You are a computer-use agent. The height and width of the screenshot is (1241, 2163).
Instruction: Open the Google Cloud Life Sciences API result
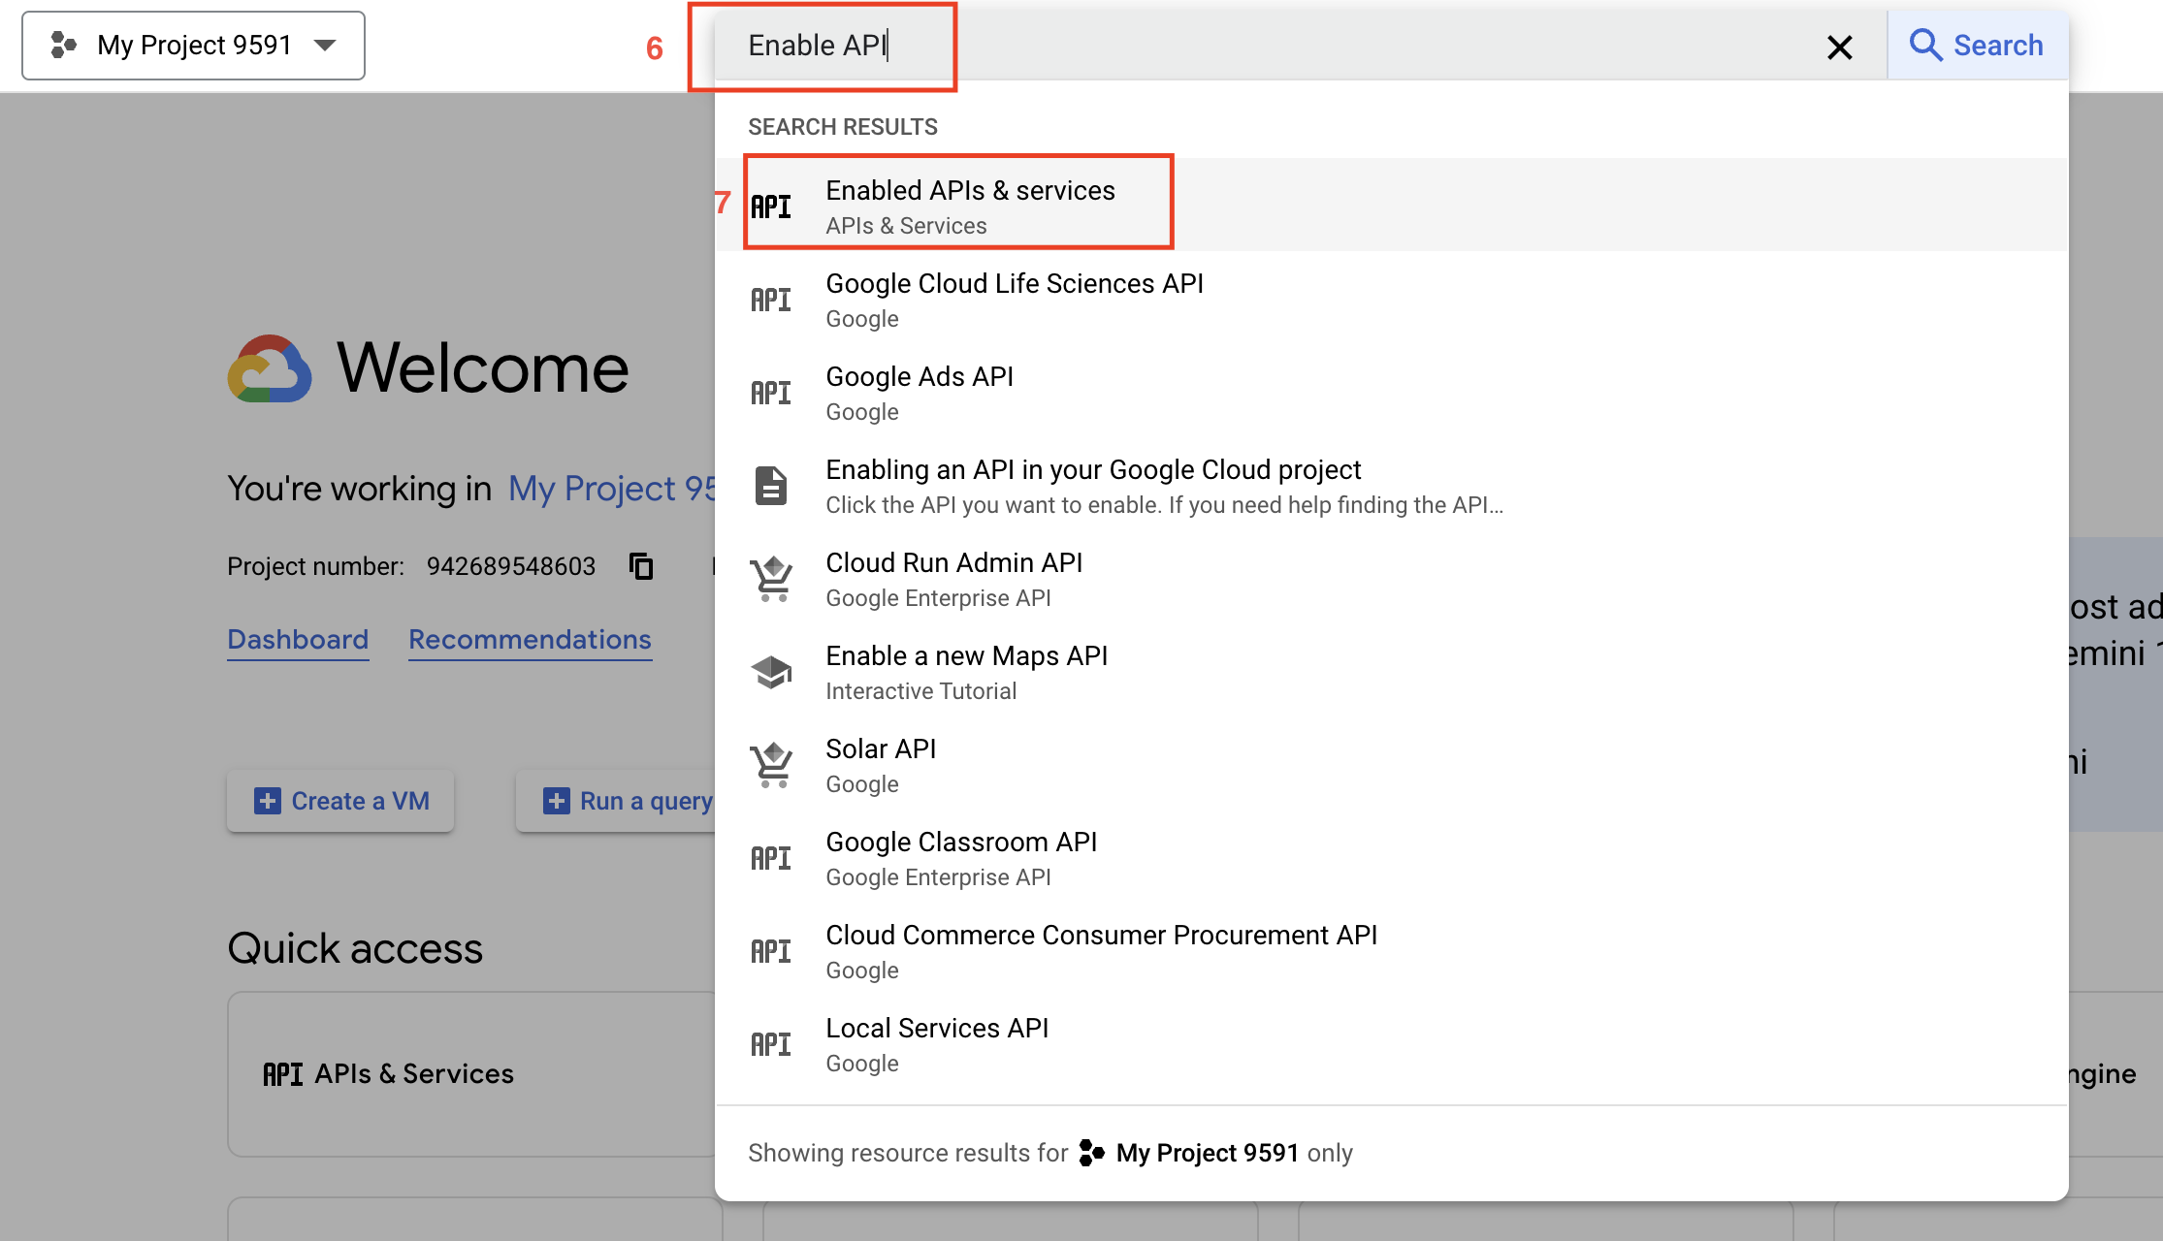[x=1391, y=300]
